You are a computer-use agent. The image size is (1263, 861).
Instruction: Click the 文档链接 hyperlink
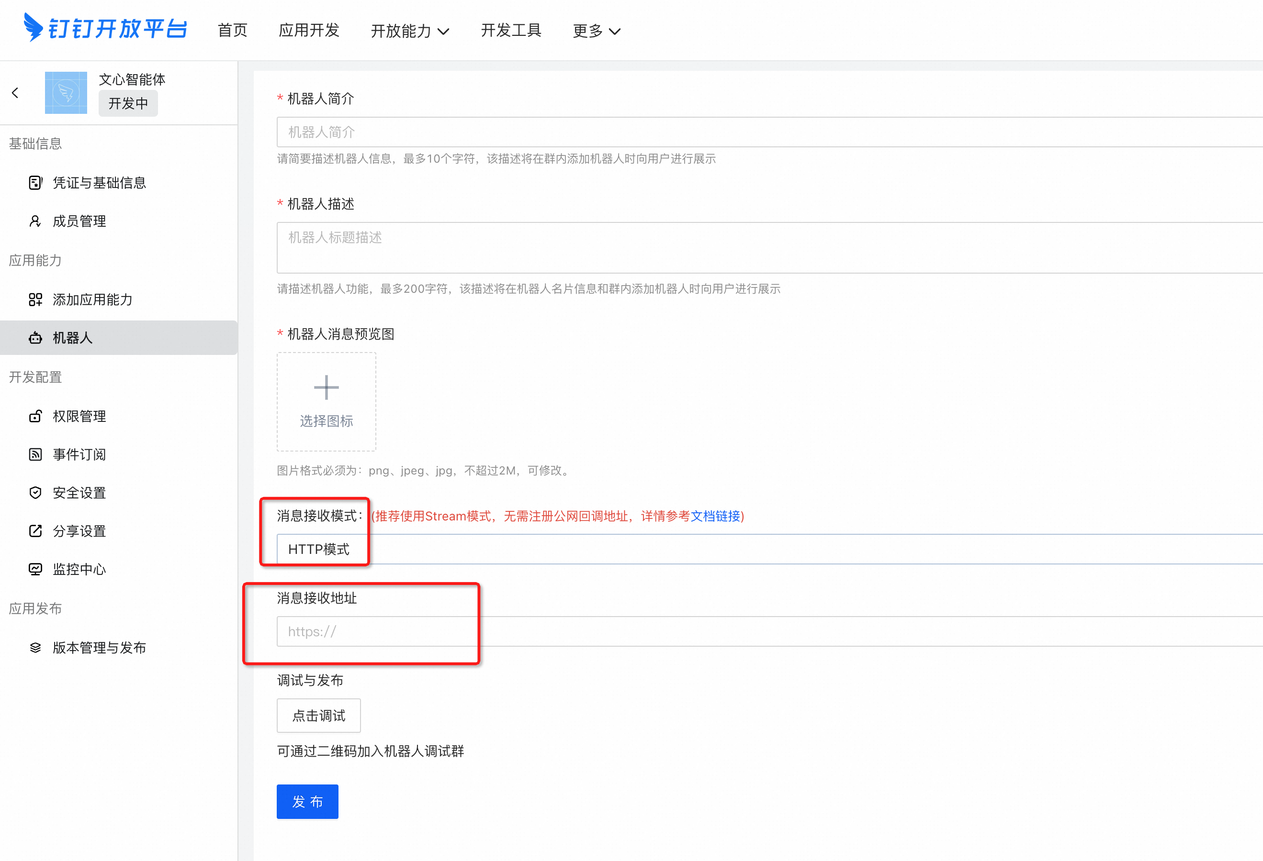coord(715,516)
